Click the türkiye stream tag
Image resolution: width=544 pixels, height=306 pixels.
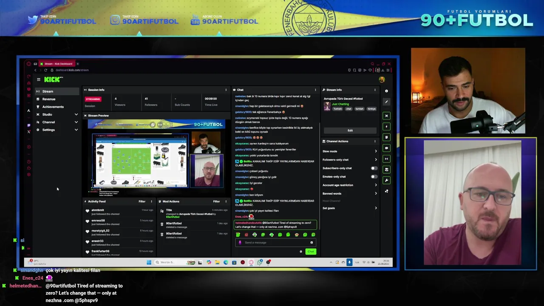371,109
